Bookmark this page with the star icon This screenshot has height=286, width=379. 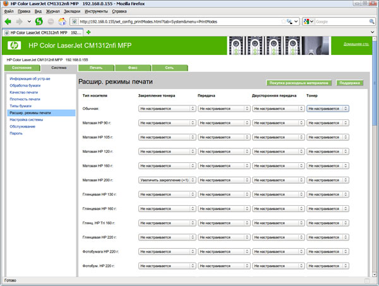(283, 21)
